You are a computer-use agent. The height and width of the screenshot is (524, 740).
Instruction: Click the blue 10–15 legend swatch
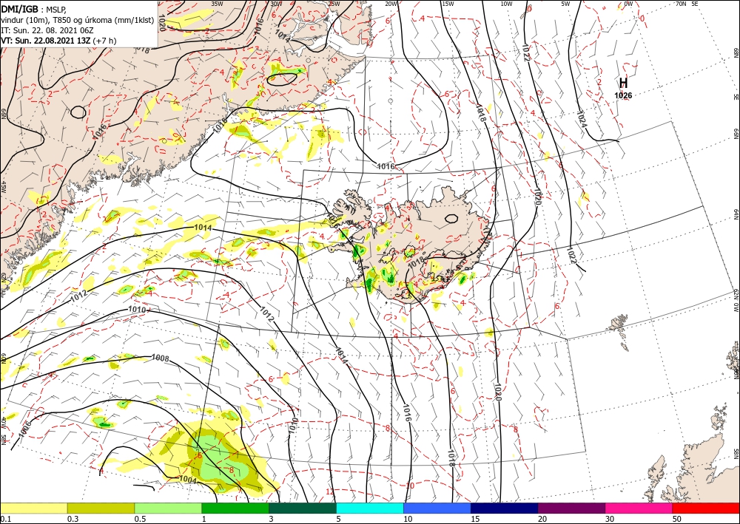pos(437,508)
